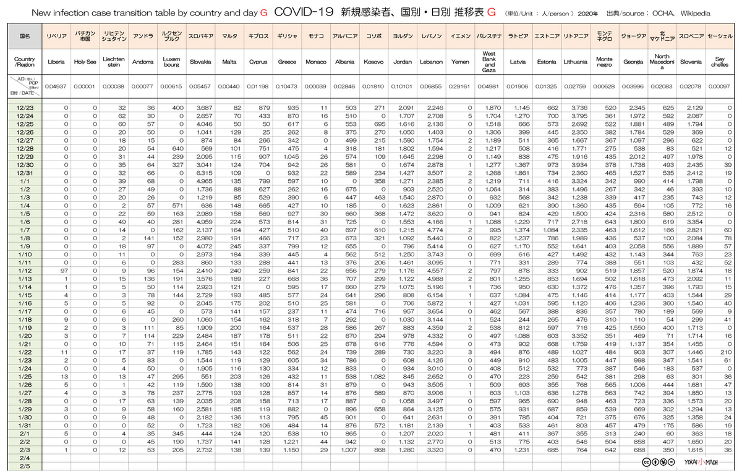
Task: Select the 'Montenegro' column header
Action: pos(604,62)
